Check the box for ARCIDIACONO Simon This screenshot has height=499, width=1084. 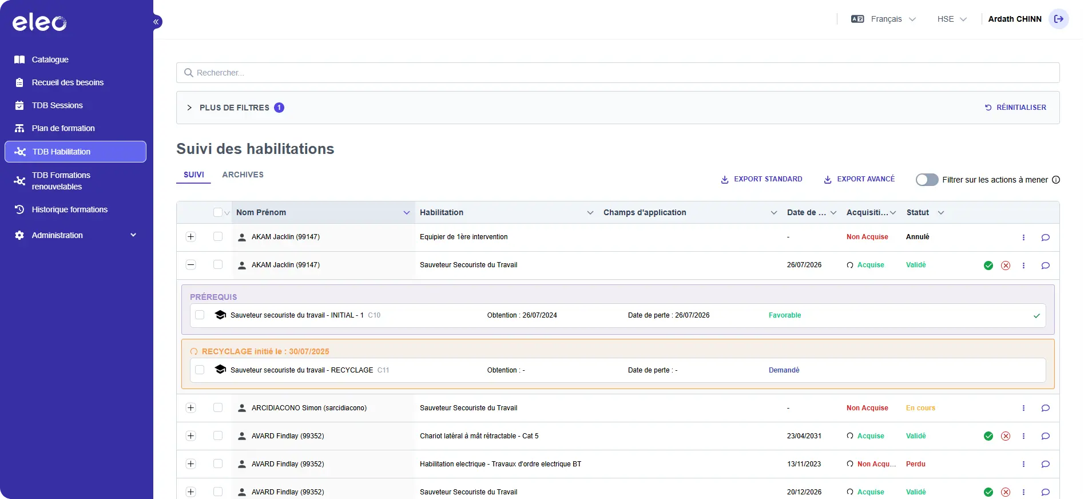click(218, 407)
